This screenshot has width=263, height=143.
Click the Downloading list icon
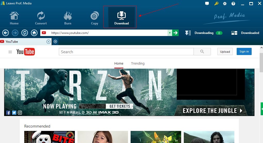point(188,33)
